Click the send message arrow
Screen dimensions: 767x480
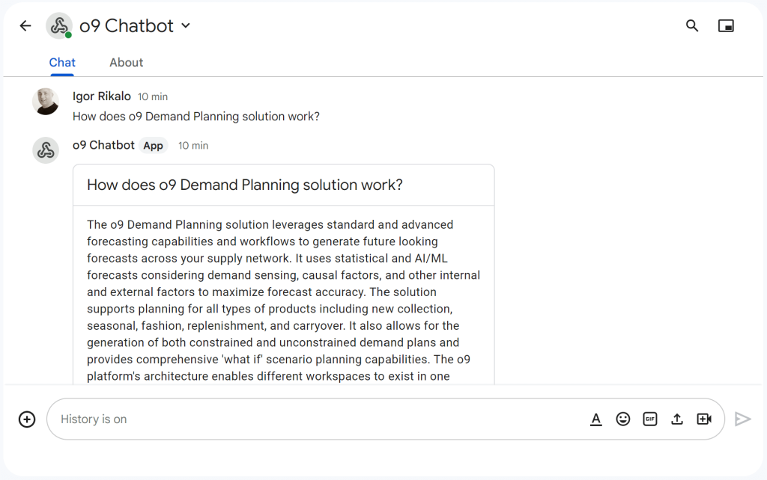(x=742, y=419)
